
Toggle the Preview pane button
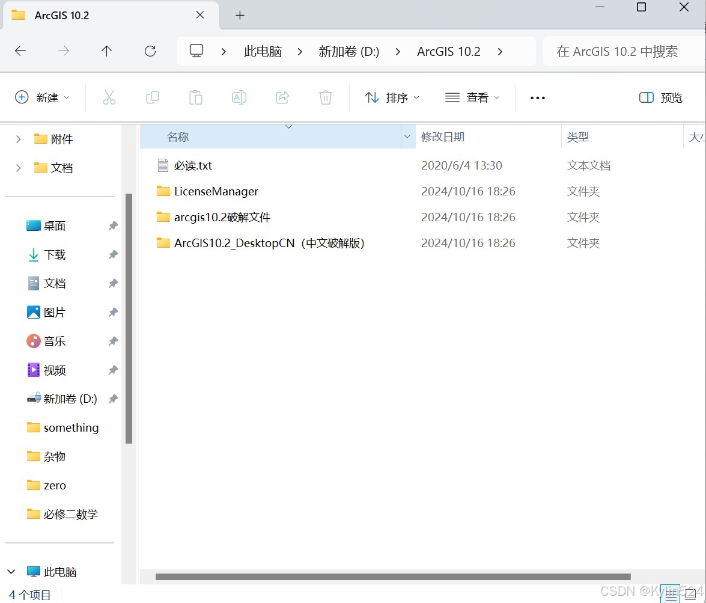(660, 97)
